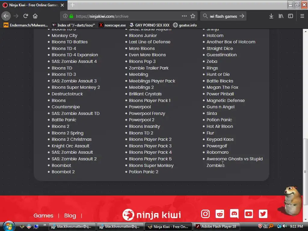The width and height of the screenshot is (308, 231).
Task: Open Index of /~dartz/isos/ bookmark
Action: tap(74, 25)
